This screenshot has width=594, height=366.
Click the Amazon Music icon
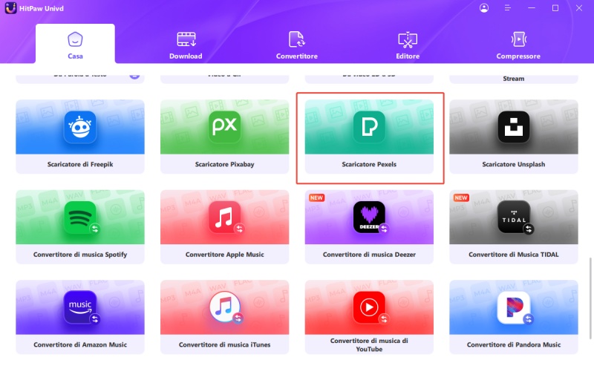(80, 307)
